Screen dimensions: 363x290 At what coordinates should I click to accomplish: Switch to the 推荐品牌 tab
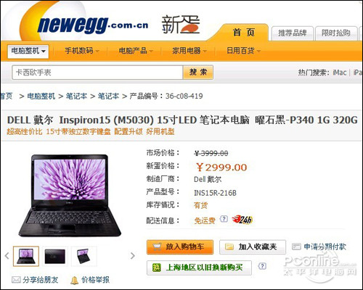(293, 33)
